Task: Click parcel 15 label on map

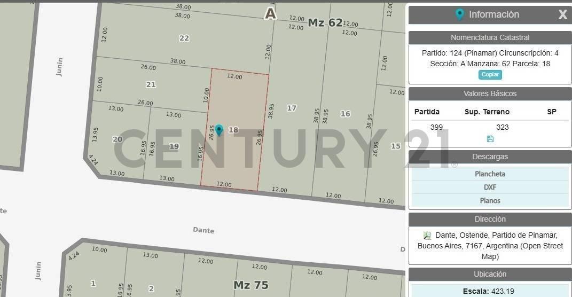Action: (x=396, y=146)
